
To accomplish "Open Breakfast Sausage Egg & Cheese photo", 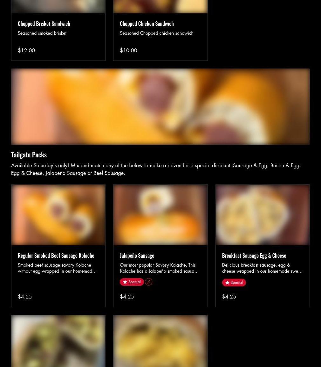I will pos(263,215).
